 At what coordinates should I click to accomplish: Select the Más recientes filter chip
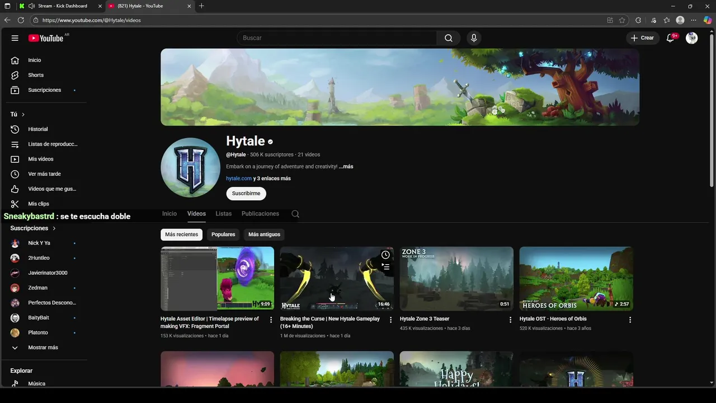coord(181,235)
